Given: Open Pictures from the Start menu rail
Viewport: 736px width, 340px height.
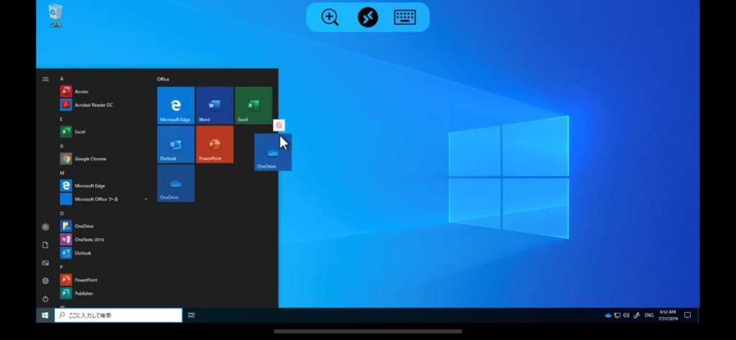Looking at the screenshot, I should tap(45, 263).
